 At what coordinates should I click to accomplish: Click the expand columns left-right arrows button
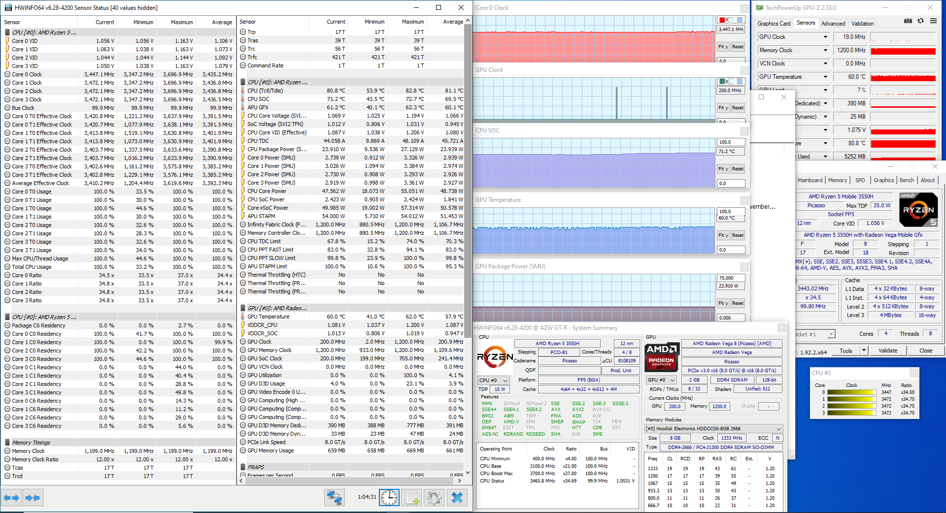[x=11, y=498]
